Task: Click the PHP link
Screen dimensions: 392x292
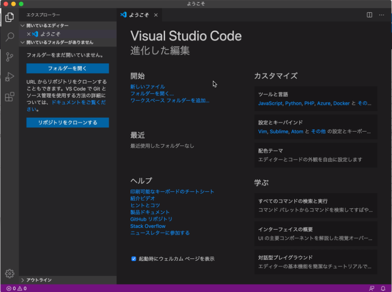Action: point(309,103)
